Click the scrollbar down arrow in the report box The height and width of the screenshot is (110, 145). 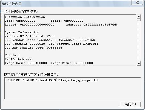139,63
